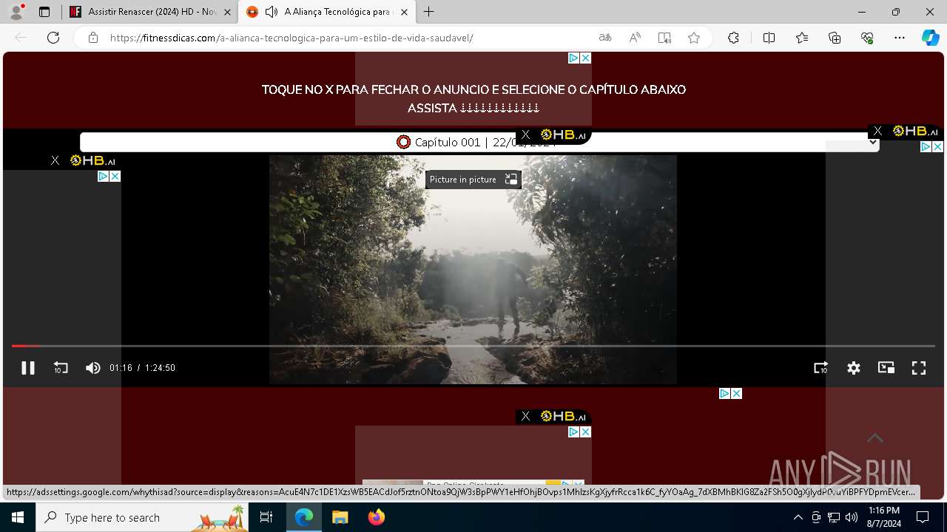The width and height of the screenshot is (947, 532).
Task: Close the HB.ai ad on left side
Action: 55,160
